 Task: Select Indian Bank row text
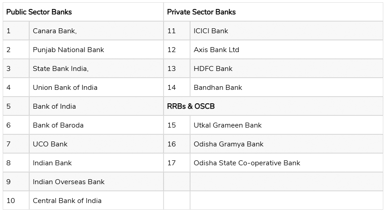click(52, 163)
